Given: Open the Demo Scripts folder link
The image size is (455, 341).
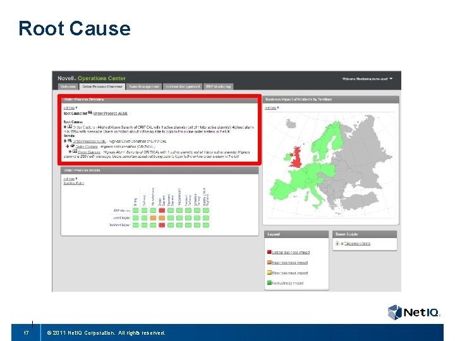Looking at the screenshot, I should [359, 244].
